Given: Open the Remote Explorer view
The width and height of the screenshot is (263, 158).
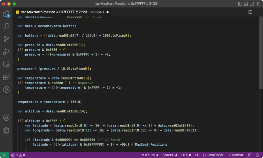Looking at the screenshot, I should (6, 64).
